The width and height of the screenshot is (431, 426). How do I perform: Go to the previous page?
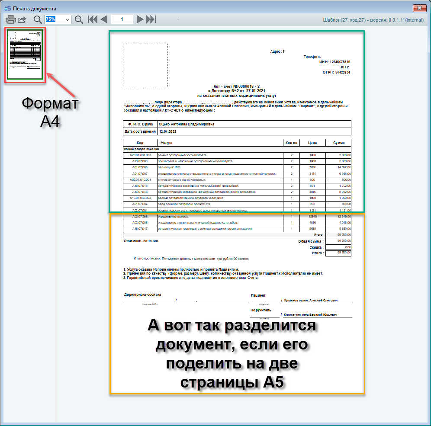[x=104, y=19]
